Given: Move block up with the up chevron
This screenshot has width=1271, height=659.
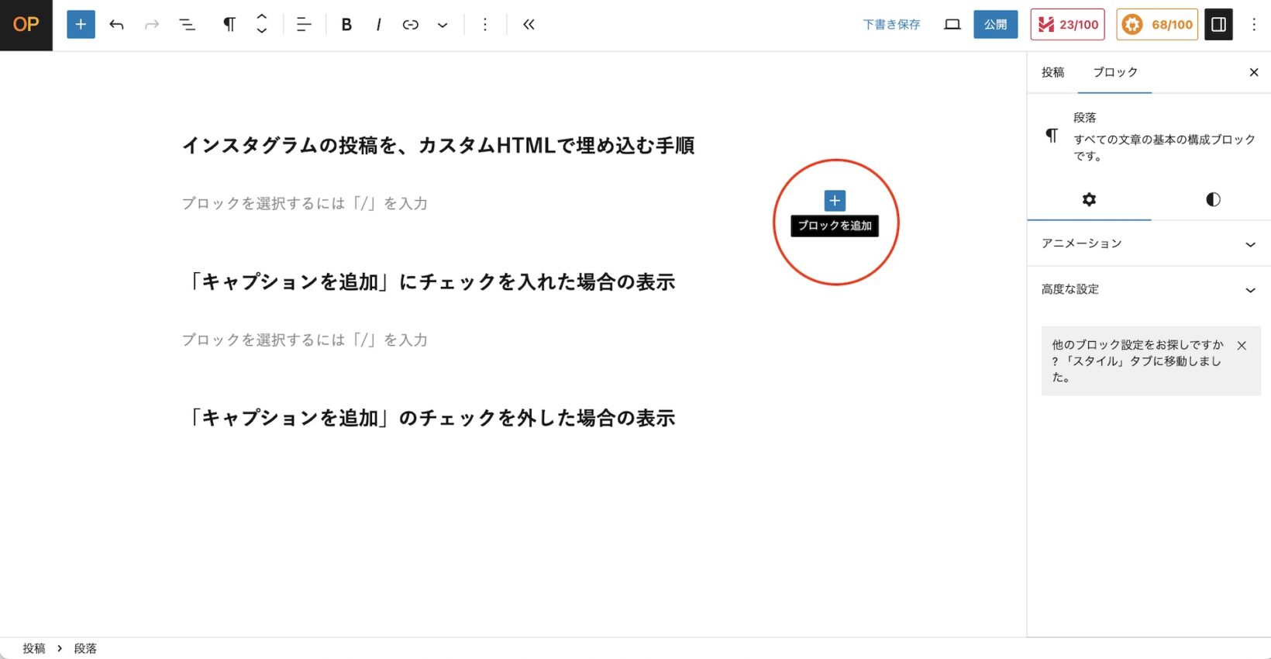Looking at the screenshot, I should click(x=262, y=17).
